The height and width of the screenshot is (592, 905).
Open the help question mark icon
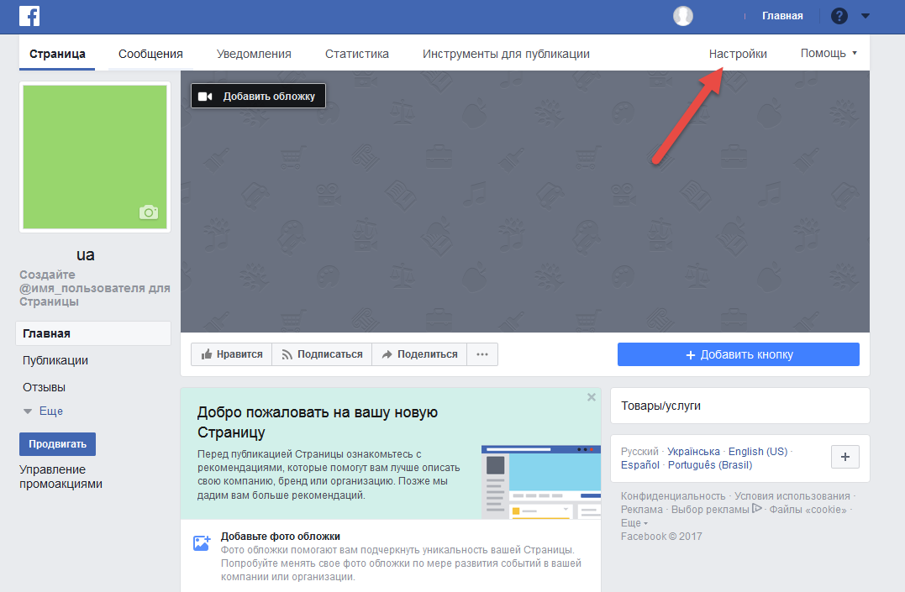click(x=839, y=16)
